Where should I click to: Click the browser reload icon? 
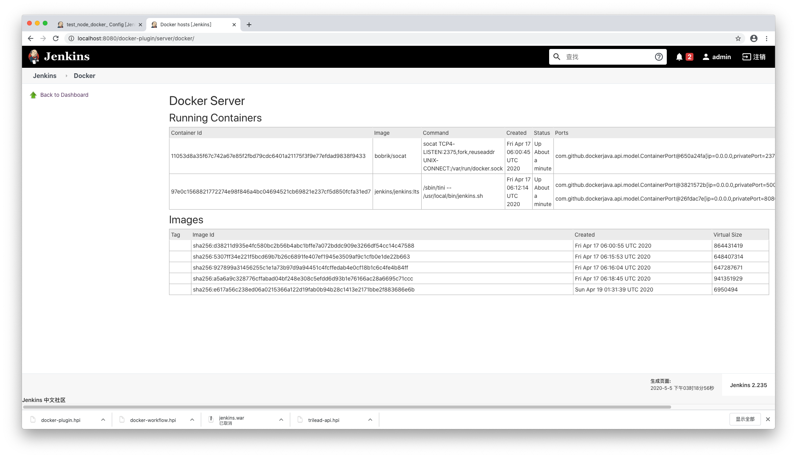coord(56,38)
